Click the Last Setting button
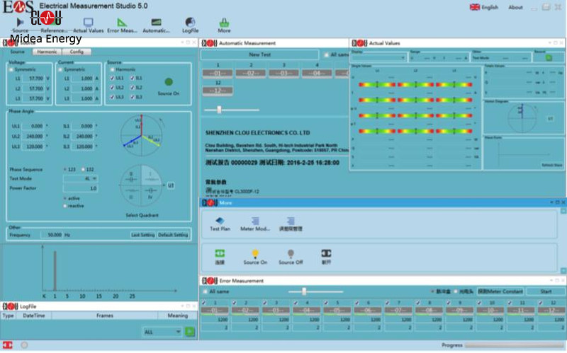Image resolution: width=567 pixels, height=353 pixels. (143, 235)
